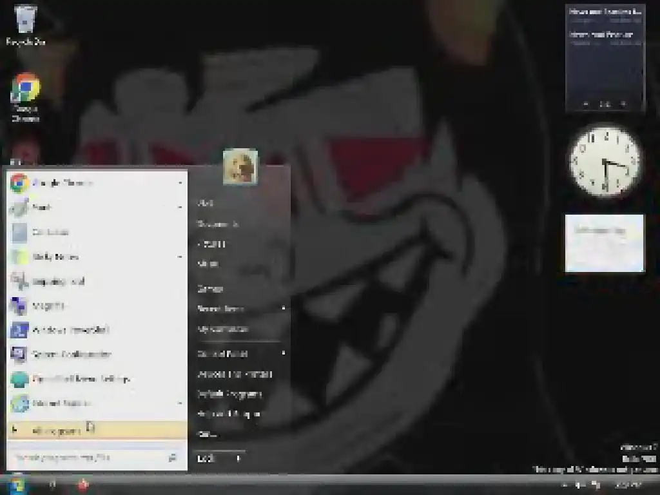
Task: Click the user account picture
Action: (240, 167)
